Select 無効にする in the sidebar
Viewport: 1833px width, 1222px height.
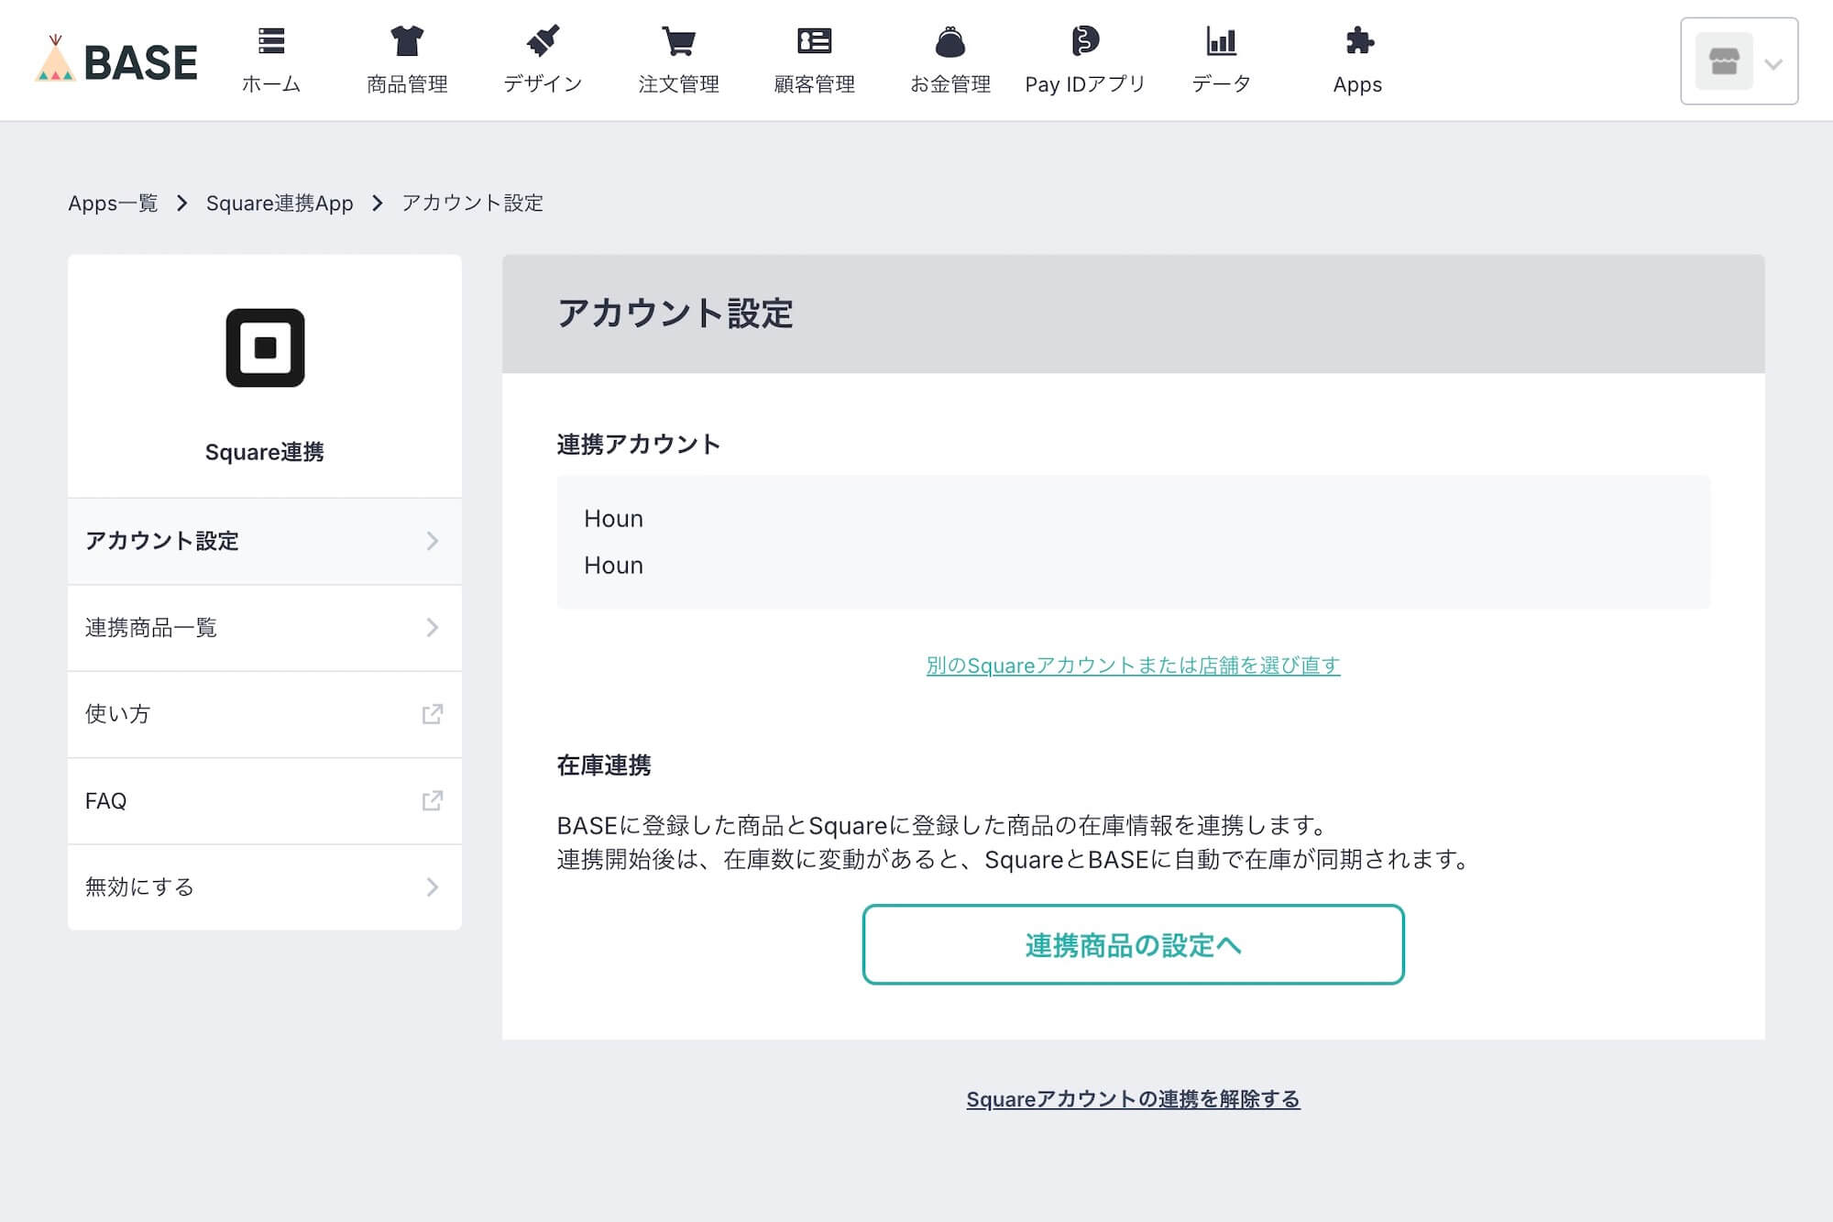(265, 886)
